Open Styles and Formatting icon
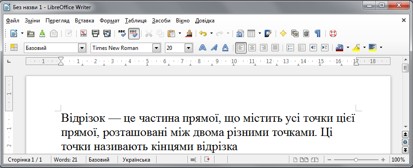 (x=14, y=48)
